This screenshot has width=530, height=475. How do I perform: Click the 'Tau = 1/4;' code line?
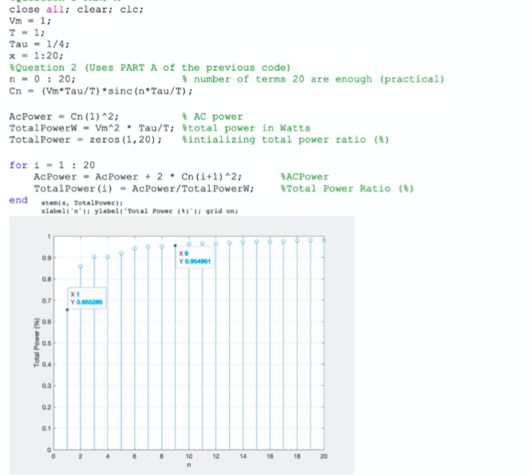click(39, 44)
